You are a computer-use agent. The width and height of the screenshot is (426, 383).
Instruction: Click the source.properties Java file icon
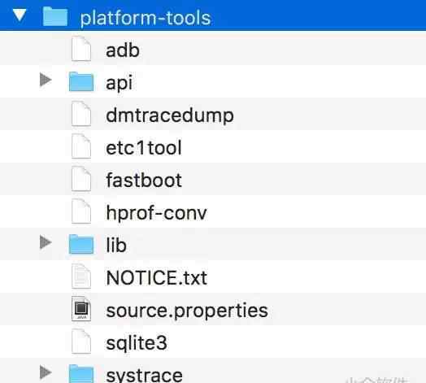point(81,309)
